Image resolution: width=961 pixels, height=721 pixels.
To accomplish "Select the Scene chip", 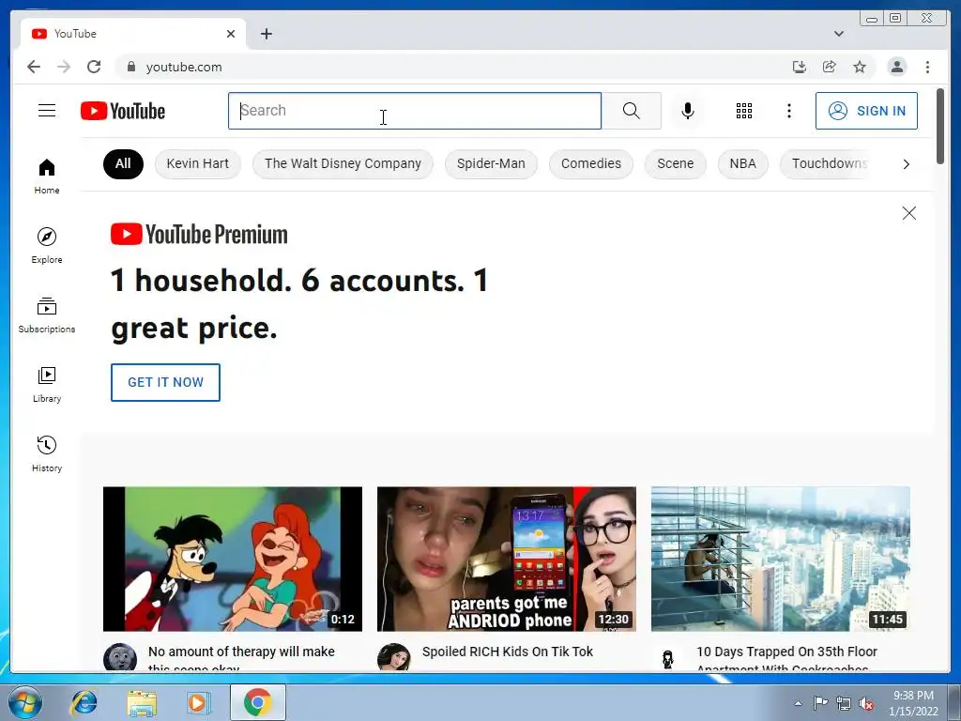I will 676,163.
